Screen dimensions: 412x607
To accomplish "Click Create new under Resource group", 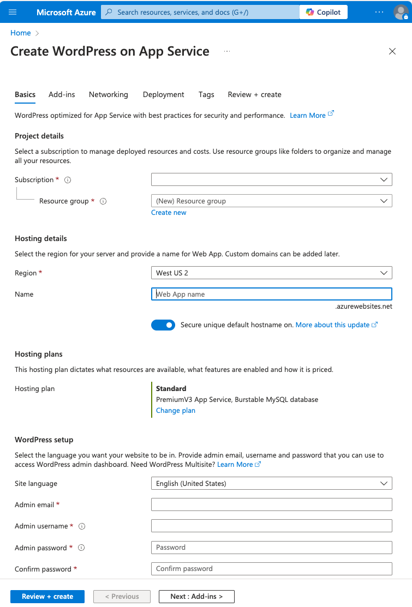I will click(169, 212).
